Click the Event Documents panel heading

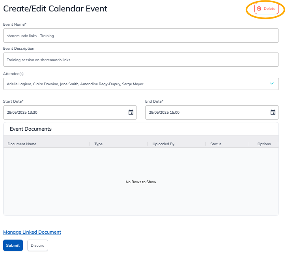pyautogui.click(x=31, y=129)
